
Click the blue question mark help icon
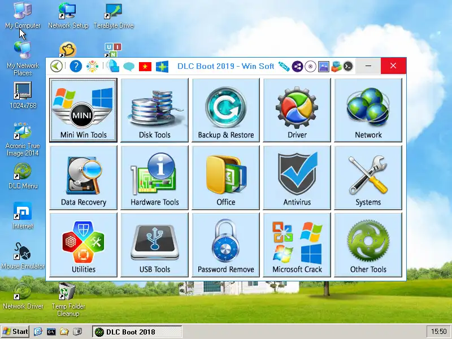pyautogui.click(x=75, y=66)
